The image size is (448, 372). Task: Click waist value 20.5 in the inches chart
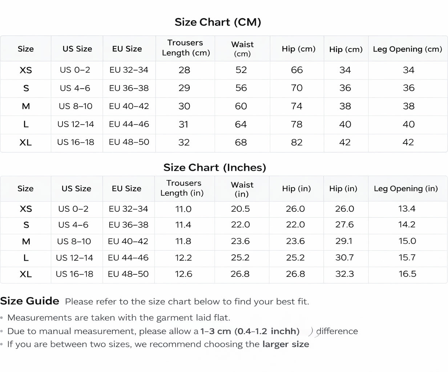click(x=240, y=209)
